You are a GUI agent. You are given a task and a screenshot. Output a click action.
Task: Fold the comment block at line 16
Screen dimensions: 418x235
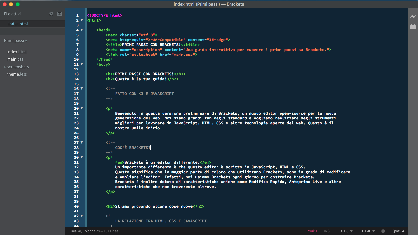click(82, 89)
